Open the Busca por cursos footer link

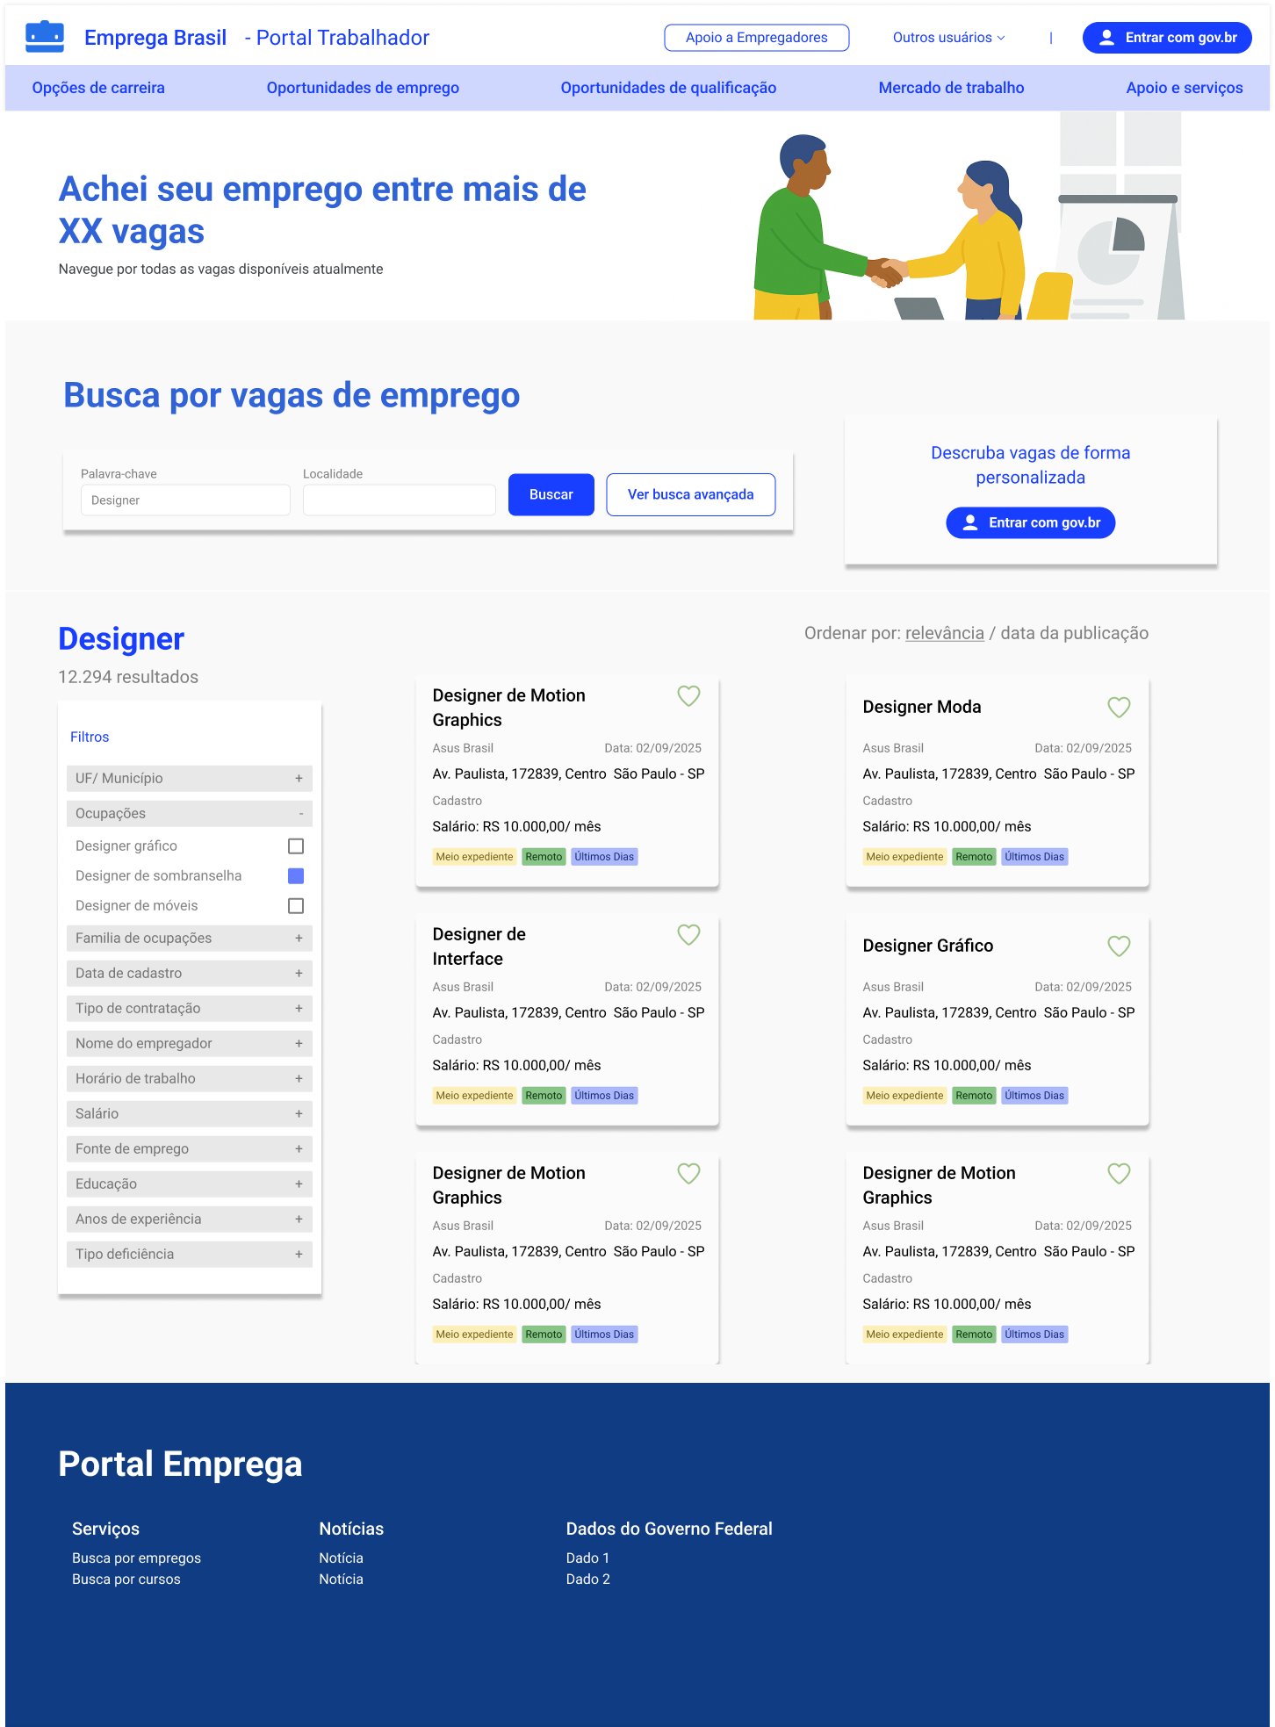pos(126,1579)
